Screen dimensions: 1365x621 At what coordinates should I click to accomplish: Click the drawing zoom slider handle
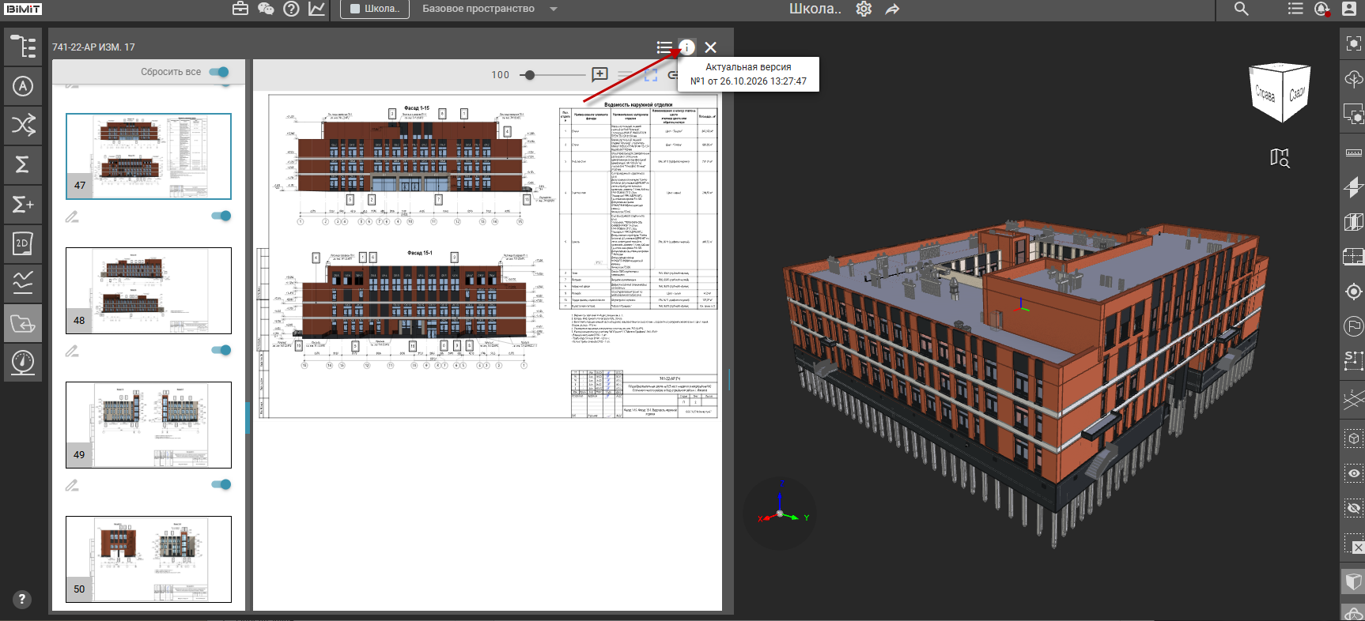click(530, 75)
